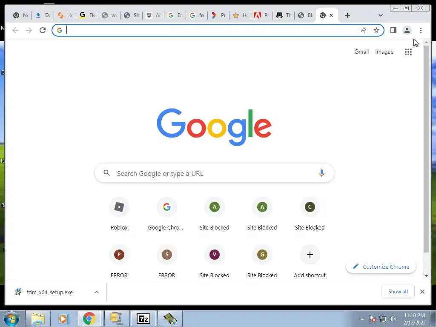Switch to the 'Sit' tab
The height and width of the screenshot is (327, 436).
(131, 15)
